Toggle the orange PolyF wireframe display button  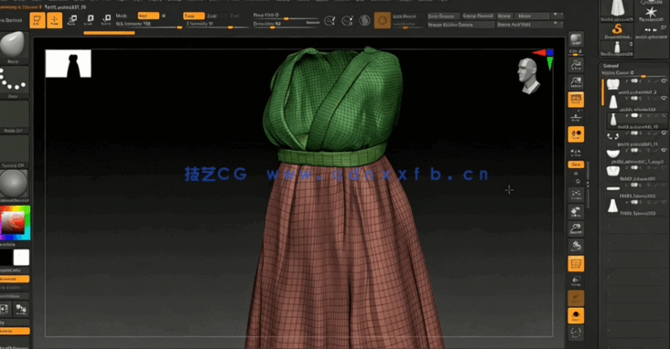coord(576,264)
